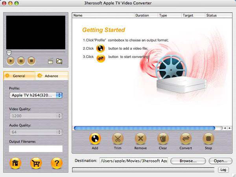Click the clapperboard icon under preview

[x=50, y=61]
